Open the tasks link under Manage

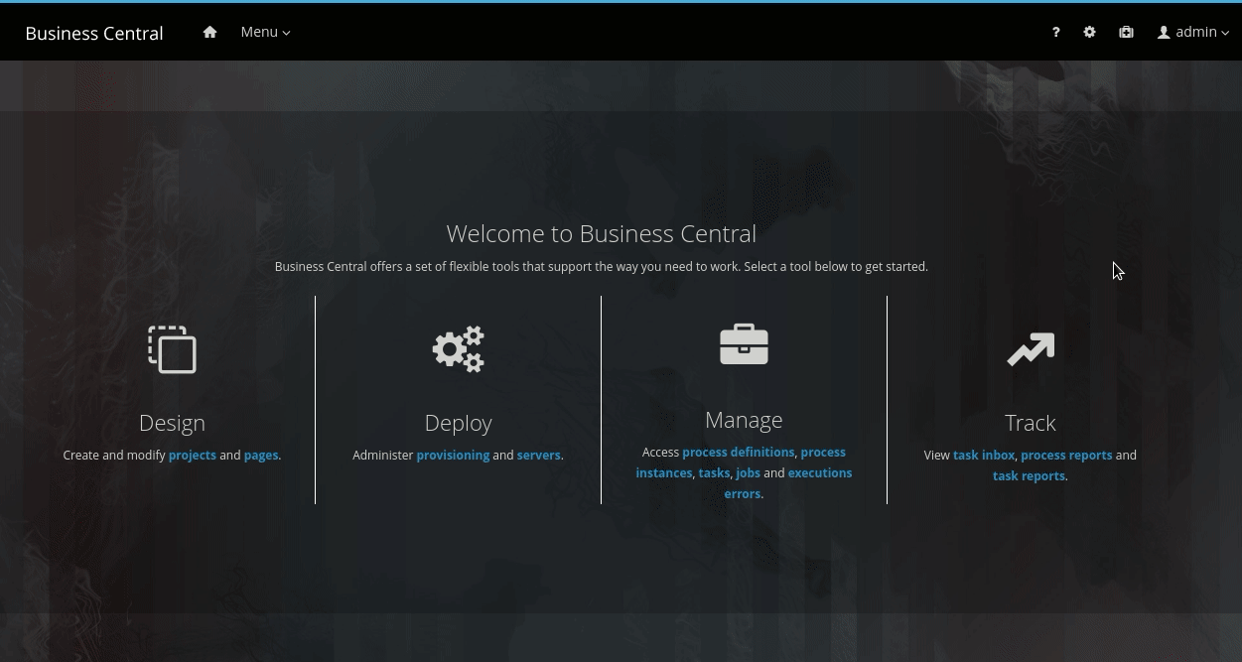(714, 472)
